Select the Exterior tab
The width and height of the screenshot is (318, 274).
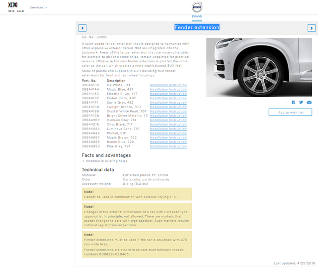point(197,16)
